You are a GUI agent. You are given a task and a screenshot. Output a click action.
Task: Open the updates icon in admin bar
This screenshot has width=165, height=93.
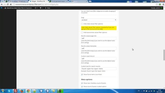click(x=36, y=8)
